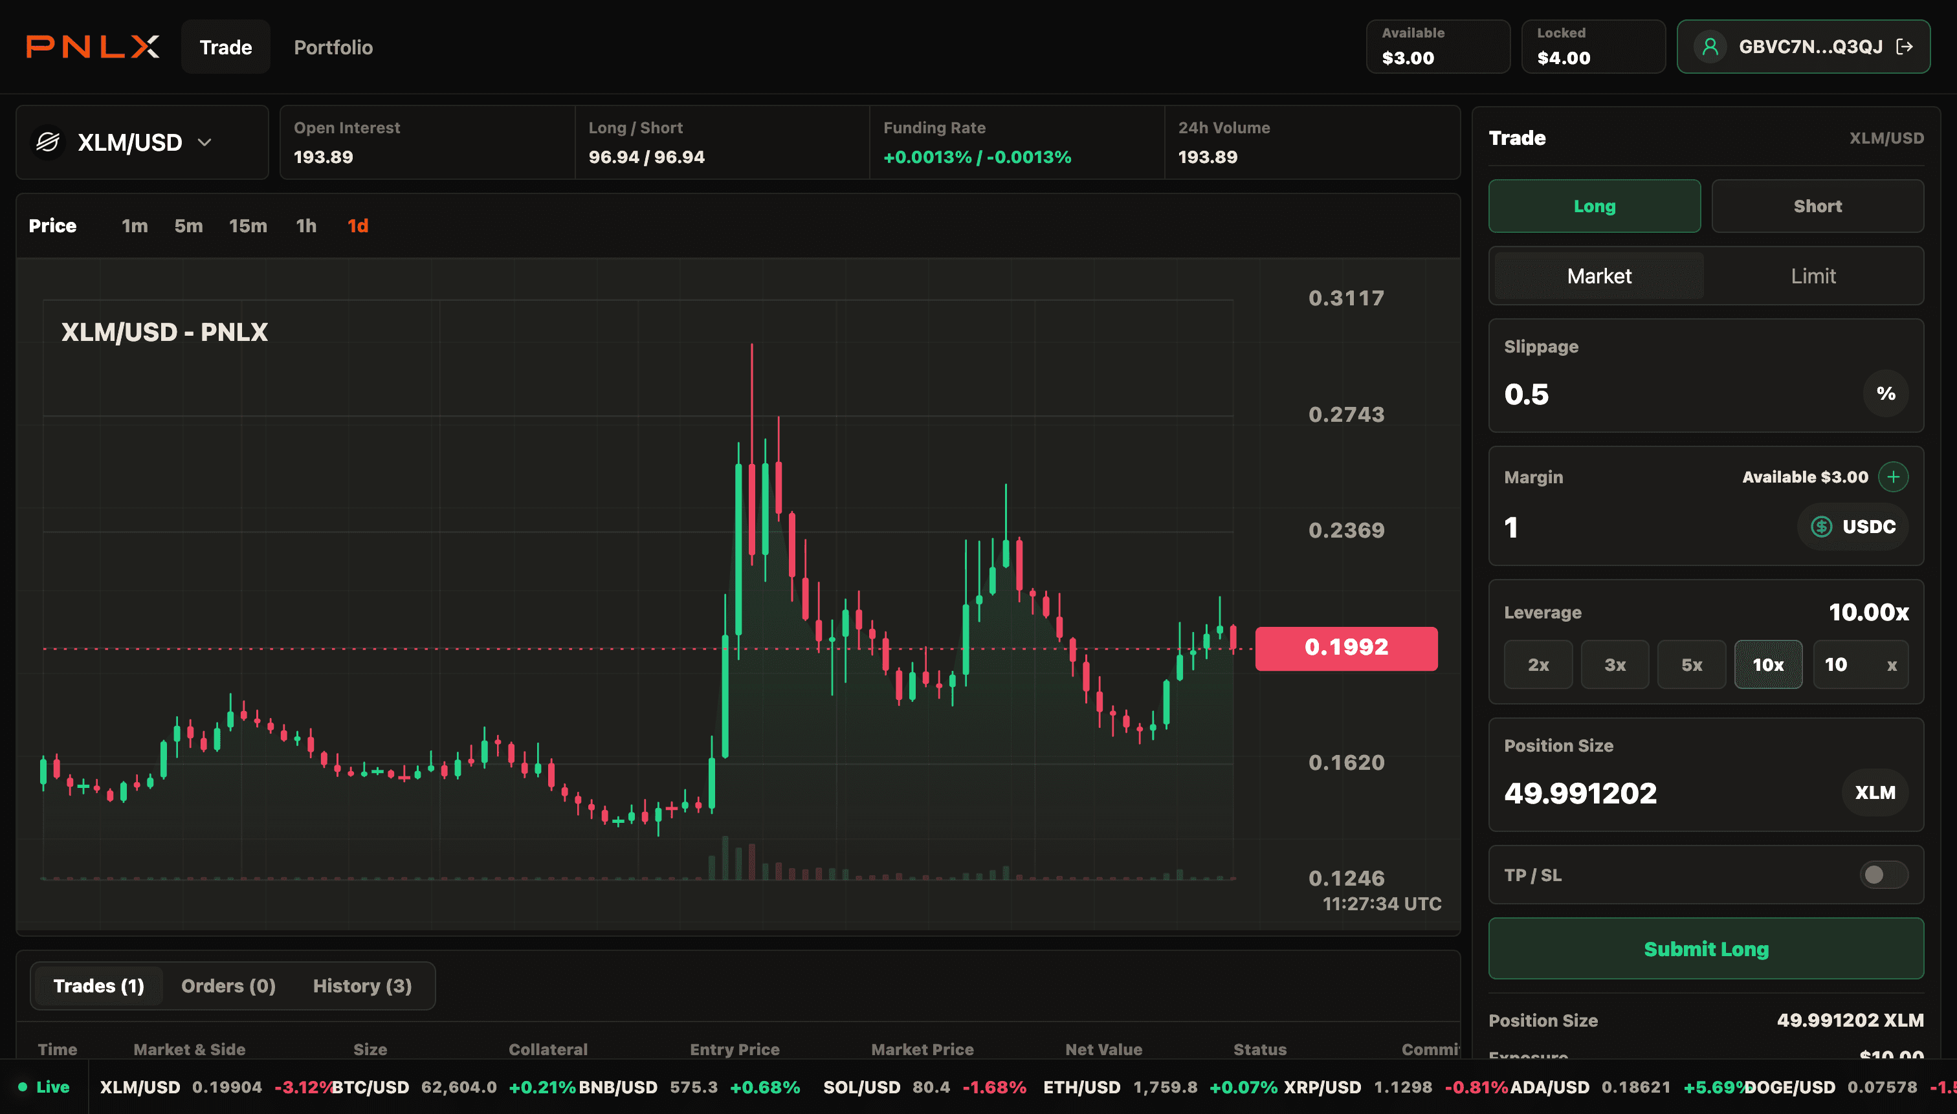Click ADA/USD in the ticker bar

[x=1549, y=1087]
